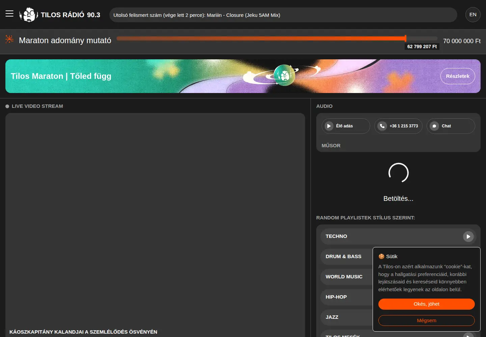Click the Káoszkapitány kalandjai show title
Screen dimensions: 486x337
(83, 332)
